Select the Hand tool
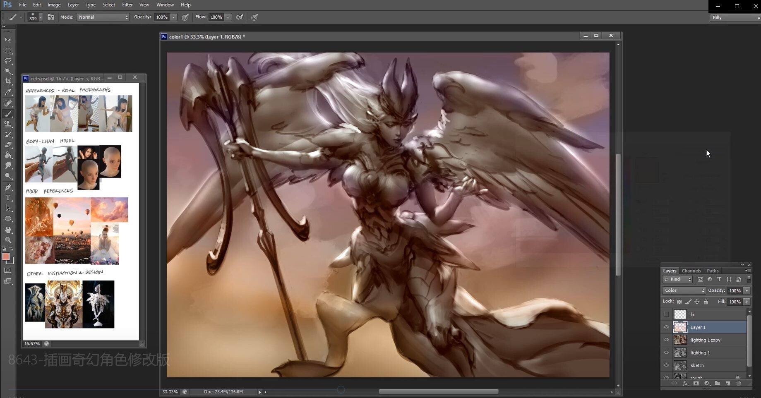Image resolution: width=761 pixels, height=398 pixels. (8, 230)
